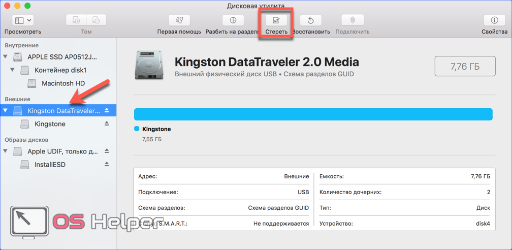The image size is (512, 250).
Task: Eject the Apple UDIF disk image
Action: (x=107, y=151)
